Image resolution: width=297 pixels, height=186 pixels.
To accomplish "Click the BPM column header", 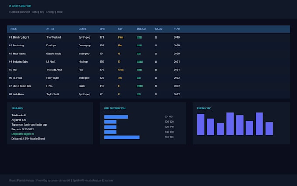I will click(102, 29).
